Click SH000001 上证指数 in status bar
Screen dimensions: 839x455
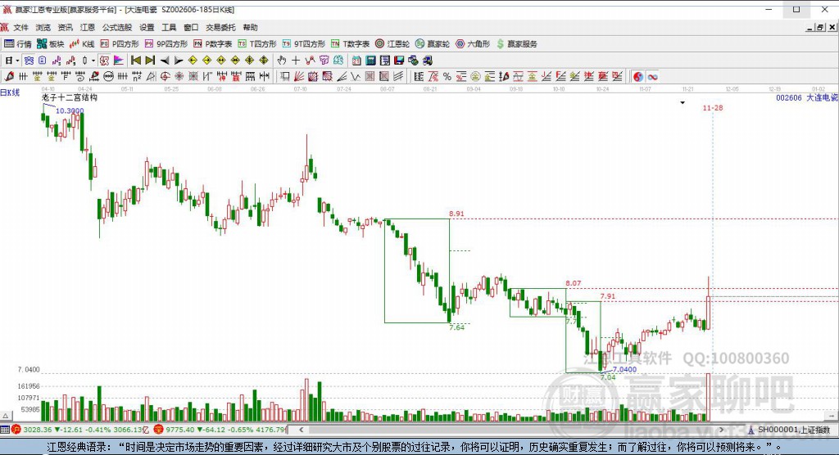click(x=794, y=430)
